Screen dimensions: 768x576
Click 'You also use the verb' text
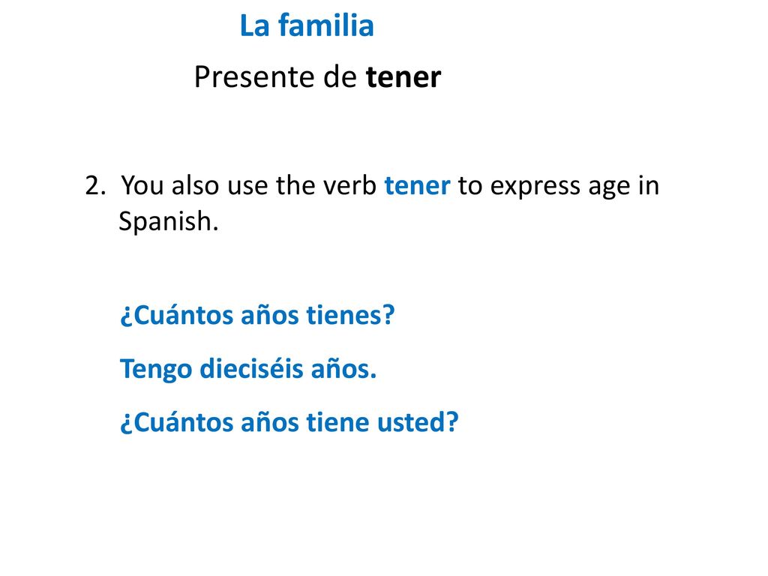[x=249, y=186]
